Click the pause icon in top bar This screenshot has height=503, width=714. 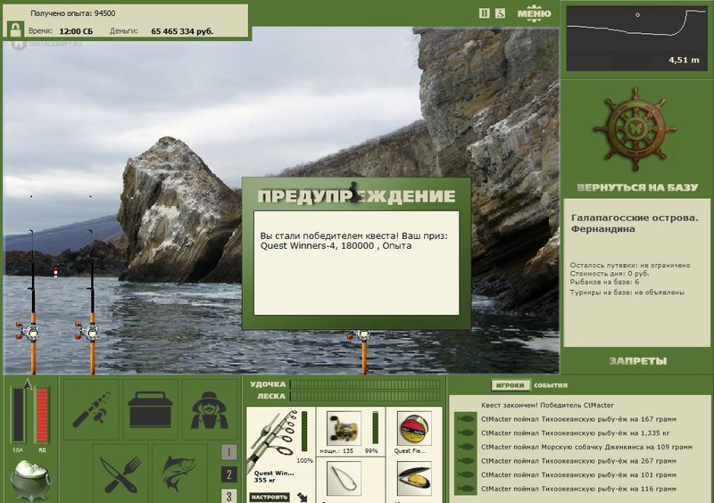(x=485, y=13)
